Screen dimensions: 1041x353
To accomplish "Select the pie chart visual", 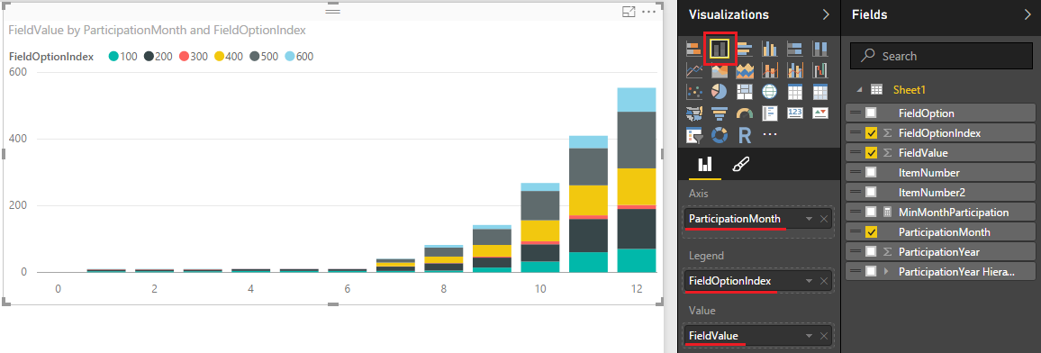I will 720,92.
